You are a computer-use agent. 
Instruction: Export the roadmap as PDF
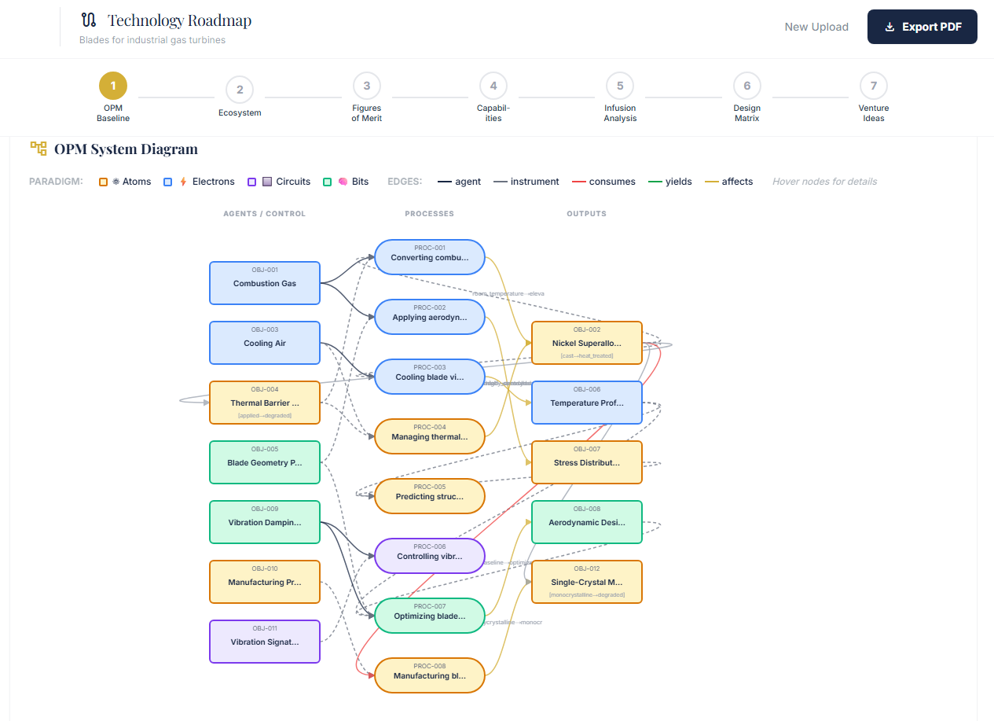(922, 27)
